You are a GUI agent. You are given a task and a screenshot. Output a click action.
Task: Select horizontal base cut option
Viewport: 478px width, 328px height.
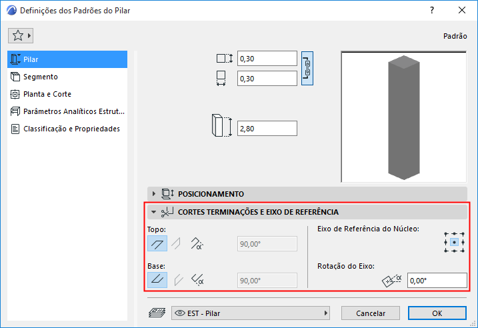coord(157,280)
